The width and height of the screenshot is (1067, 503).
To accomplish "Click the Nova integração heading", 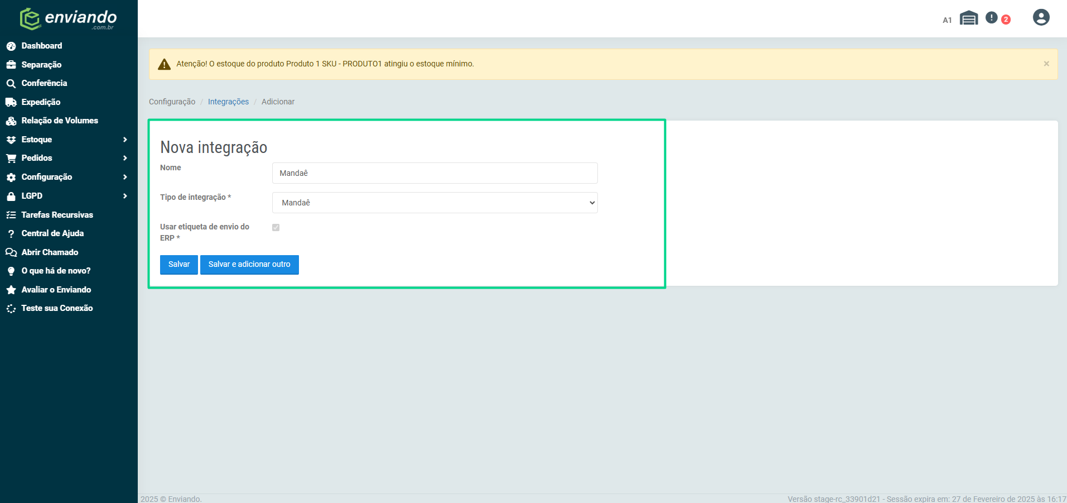I will click(x=214, y=147).
